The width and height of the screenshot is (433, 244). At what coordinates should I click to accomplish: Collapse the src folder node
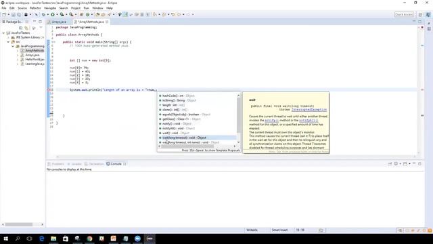pos(8,42)
